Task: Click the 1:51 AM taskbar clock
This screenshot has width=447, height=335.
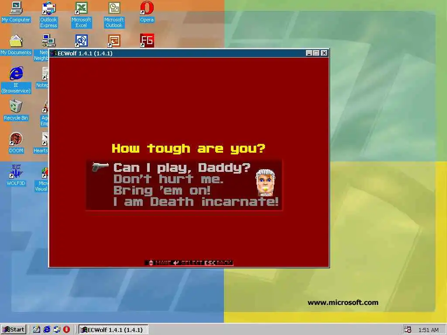Action: (x=429, y=330)
